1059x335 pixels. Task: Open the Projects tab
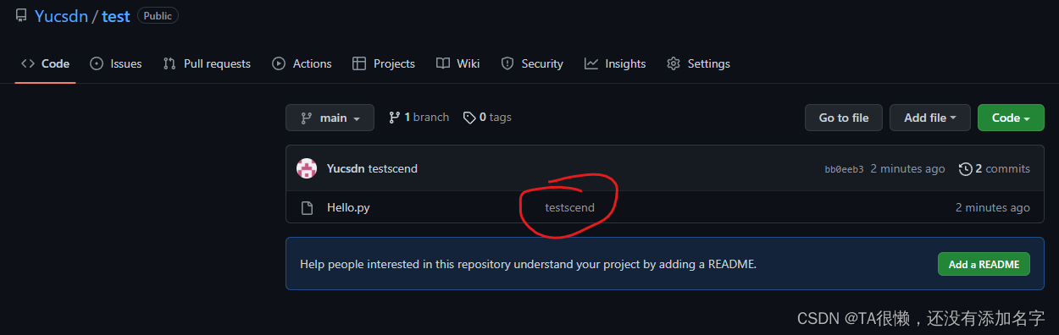click(384, 63)
